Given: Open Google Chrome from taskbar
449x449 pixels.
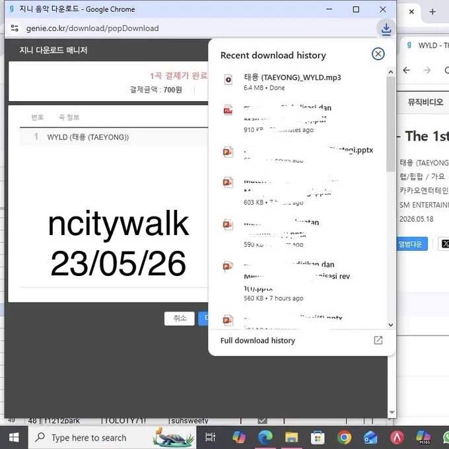Looking at the screenshot, I should [x=344, y=438].
